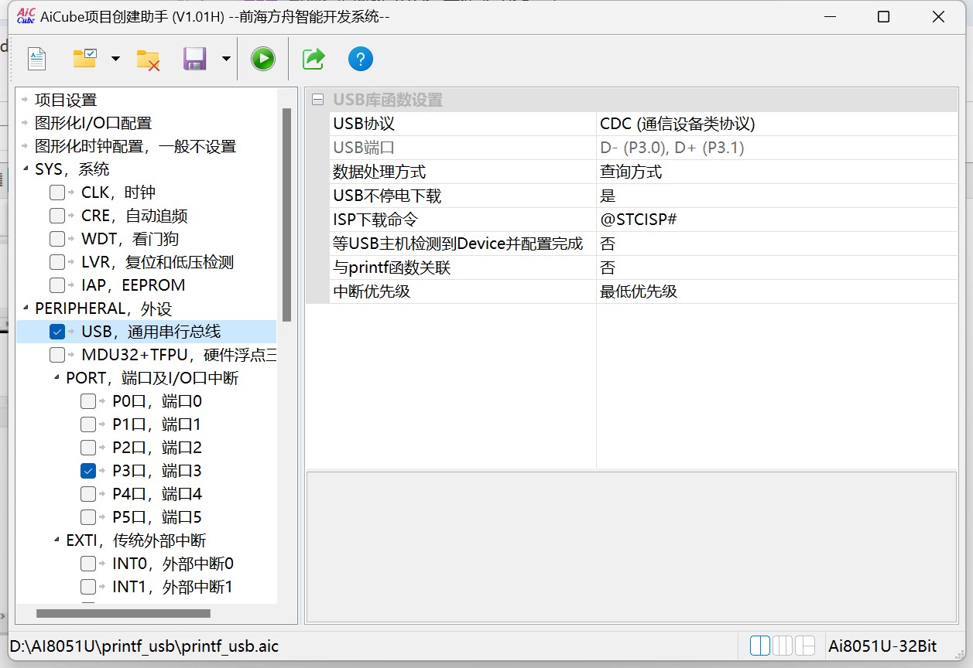
Task: Toggle the P0 port checkbox
Action: tap(88, 400)
